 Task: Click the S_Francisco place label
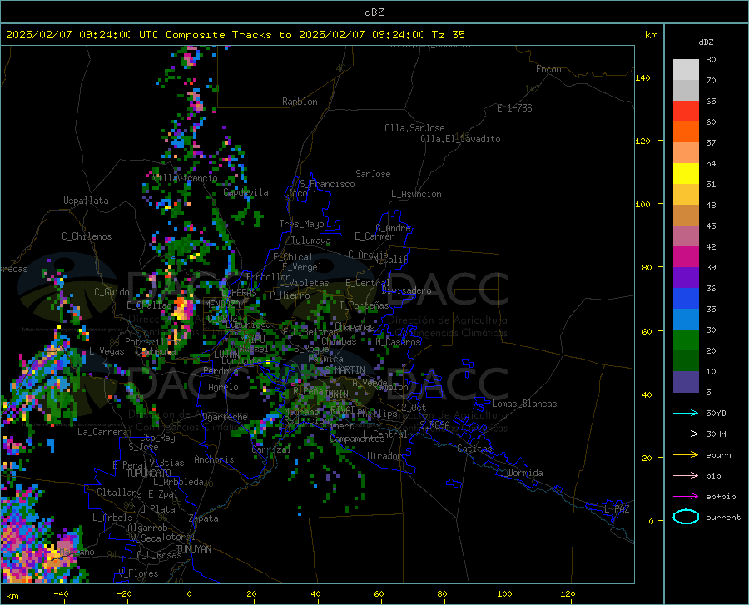[327, 184]
